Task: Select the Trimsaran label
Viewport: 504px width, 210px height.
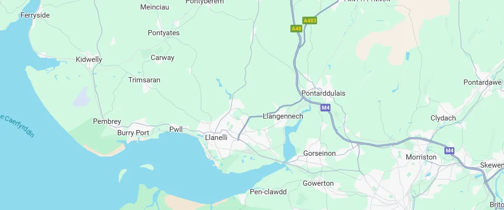Action: coord(144,80)
